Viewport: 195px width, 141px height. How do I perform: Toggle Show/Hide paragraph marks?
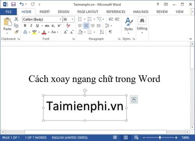[x=110, y=32]
